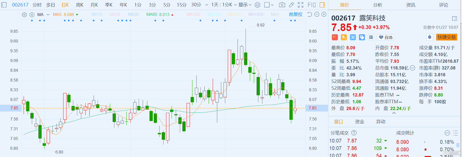Toggle MA500 line visibility
462x157 pixels.
[x=234, y=14]
